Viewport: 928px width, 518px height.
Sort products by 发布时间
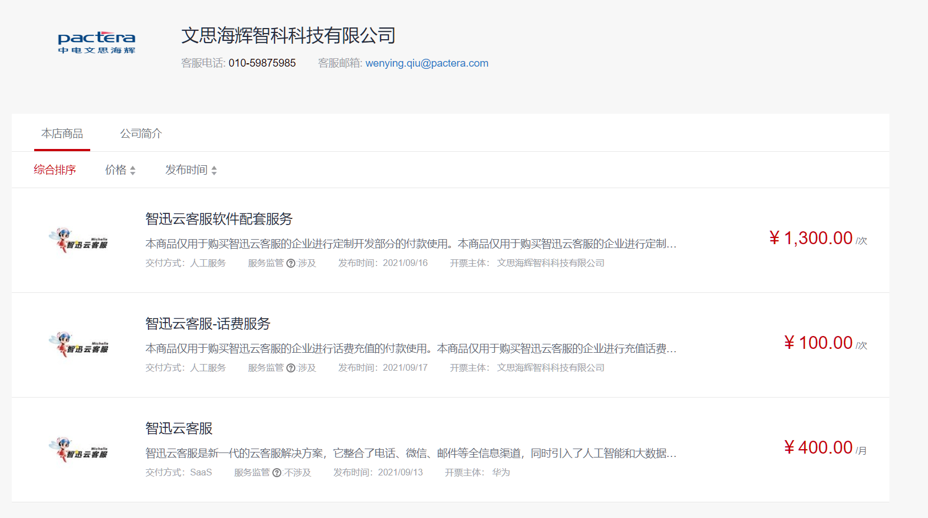click(x=191, y=170)
